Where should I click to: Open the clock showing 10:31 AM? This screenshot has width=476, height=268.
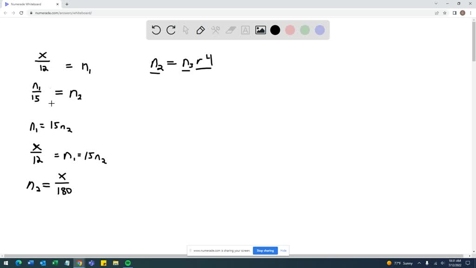pyautogui.click(x=455, y=263)
